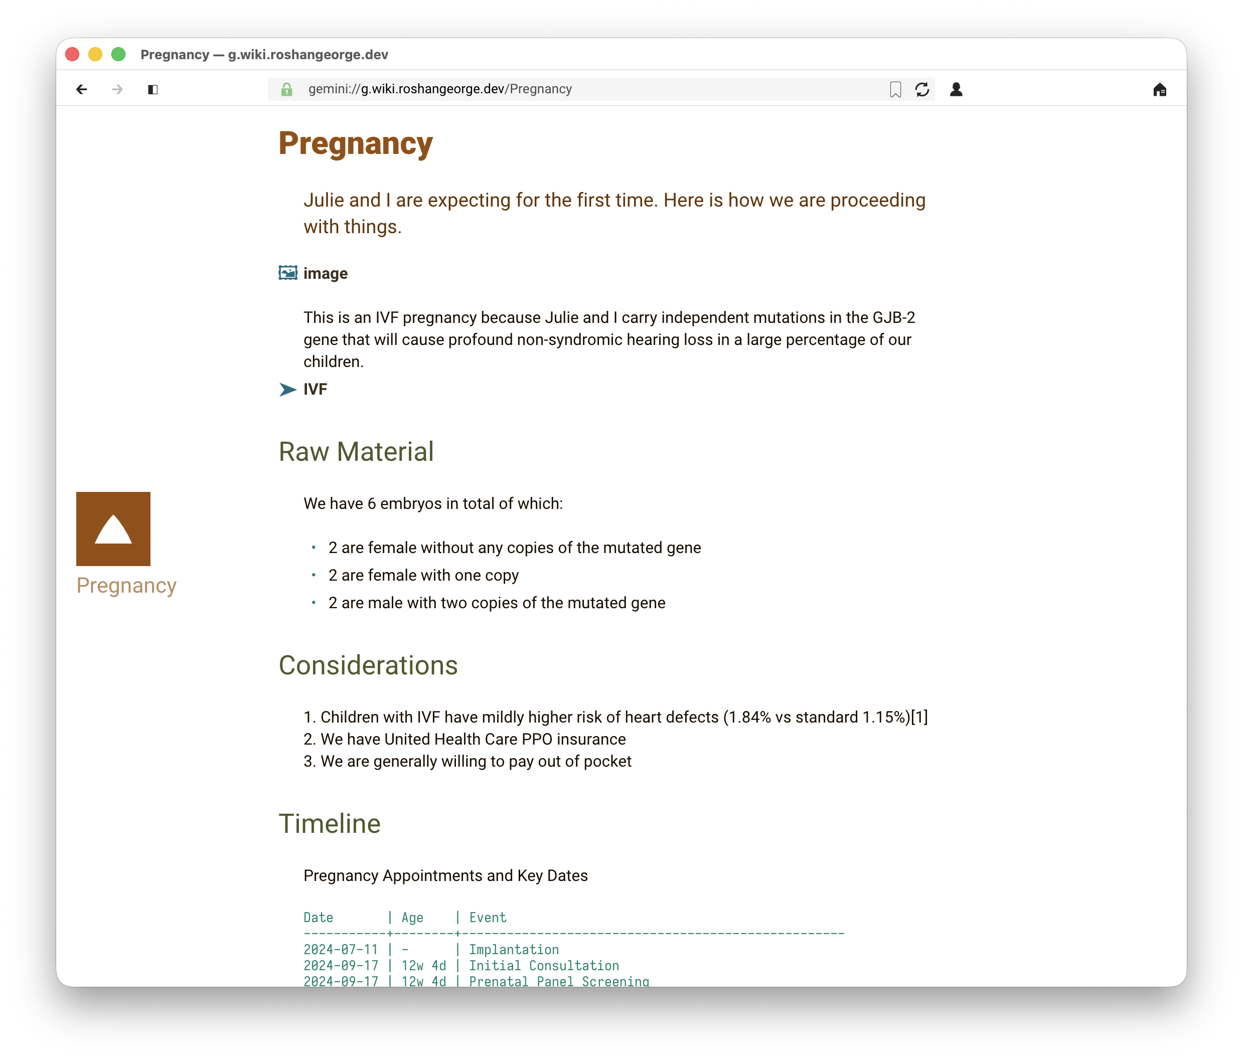Open the identity person icon menu
Screen dimensions: 1243x1061
point(956,89)
